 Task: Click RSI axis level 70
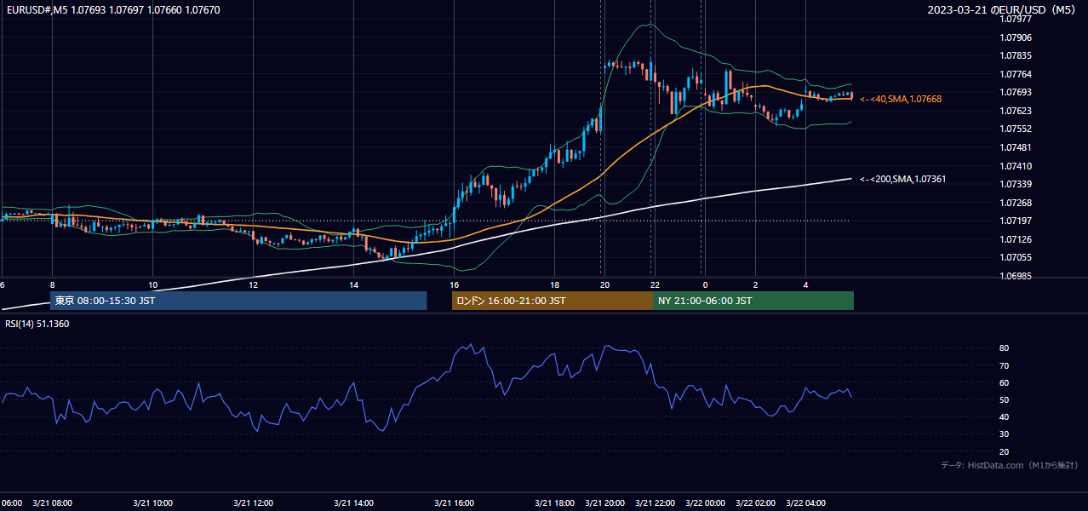tap(1005, 365)
